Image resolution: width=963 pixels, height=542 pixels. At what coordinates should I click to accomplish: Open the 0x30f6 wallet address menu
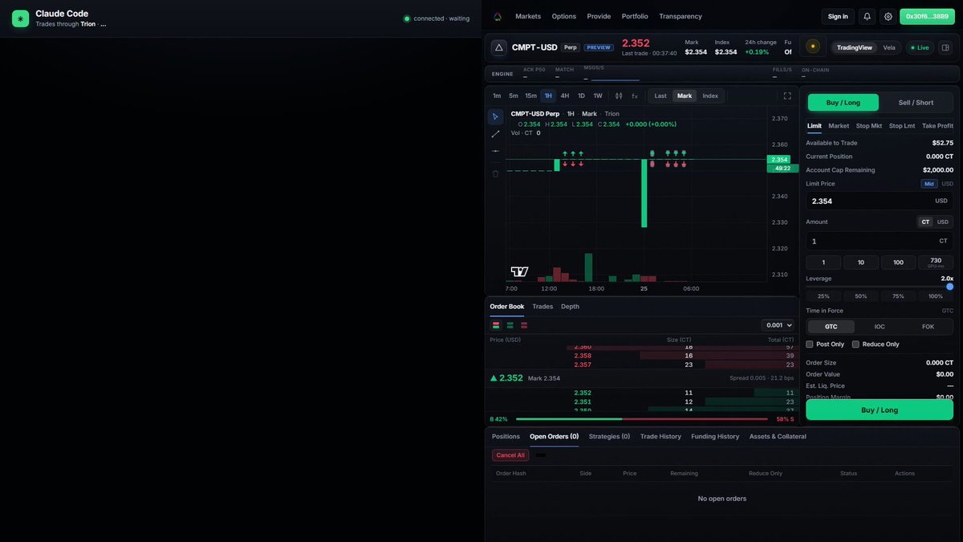click(x=927, y=16)
